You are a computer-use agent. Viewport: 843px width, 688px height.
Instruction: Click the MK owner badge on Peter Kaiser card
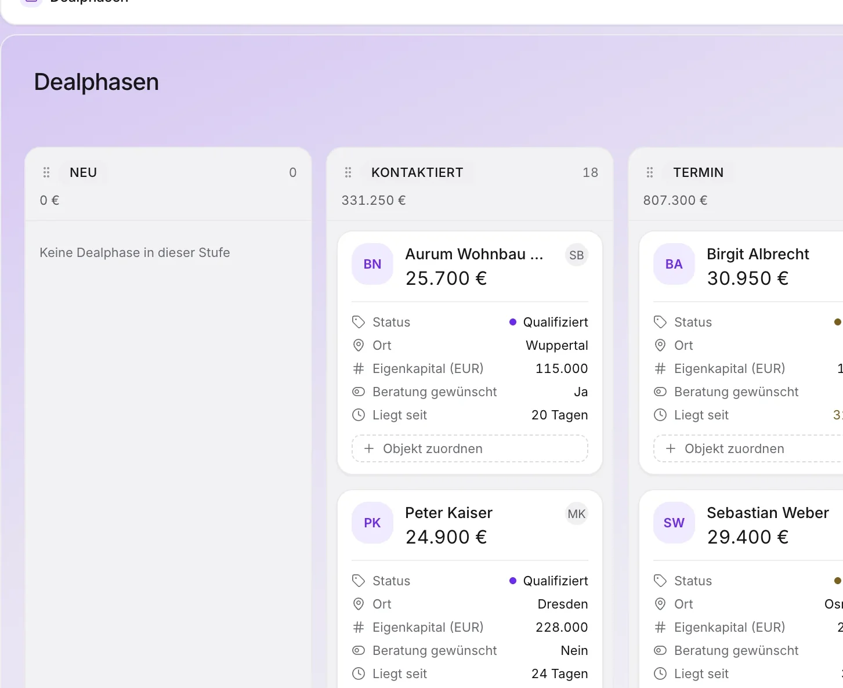(x=577, y=514)
